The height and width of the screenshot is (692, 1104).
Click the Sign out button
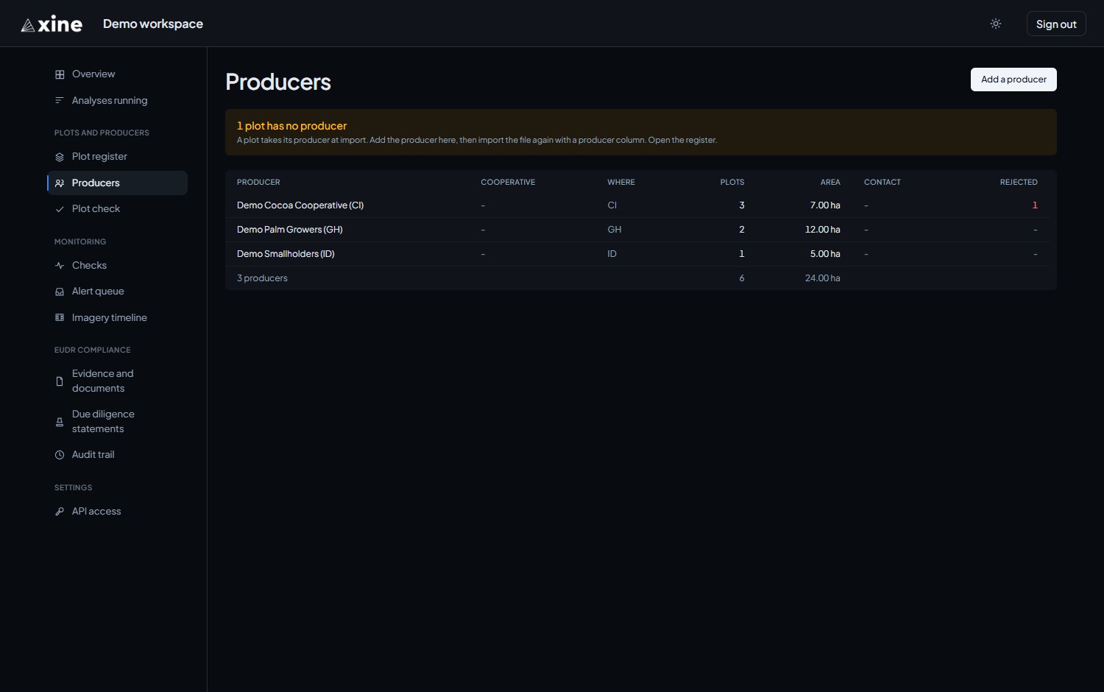1056,24
